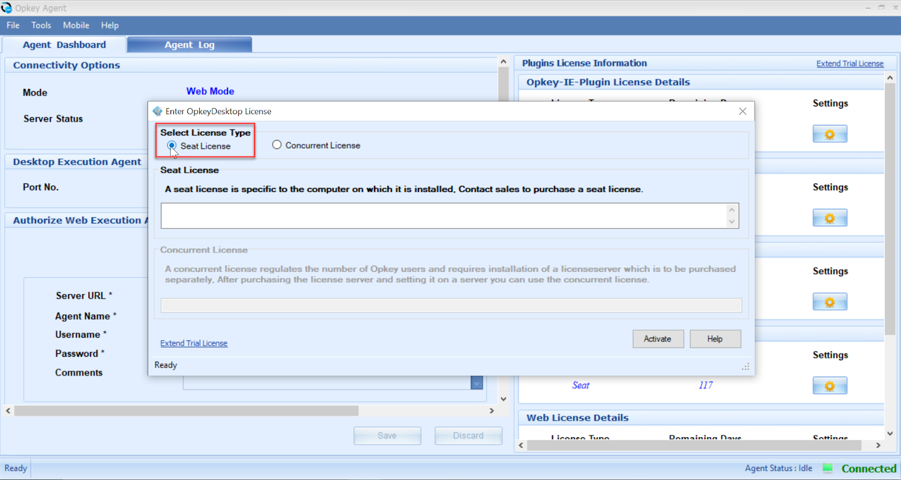Image resolution: width=901 pixels, height=480 pixels.
Task: Click the 'Connected' status text
Action: (869, 469)
